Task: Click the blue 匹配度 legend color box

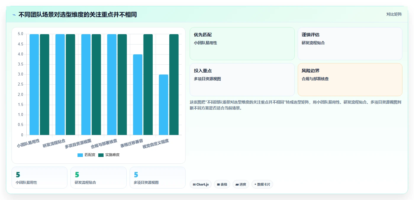Action: [x=80, y=155]
